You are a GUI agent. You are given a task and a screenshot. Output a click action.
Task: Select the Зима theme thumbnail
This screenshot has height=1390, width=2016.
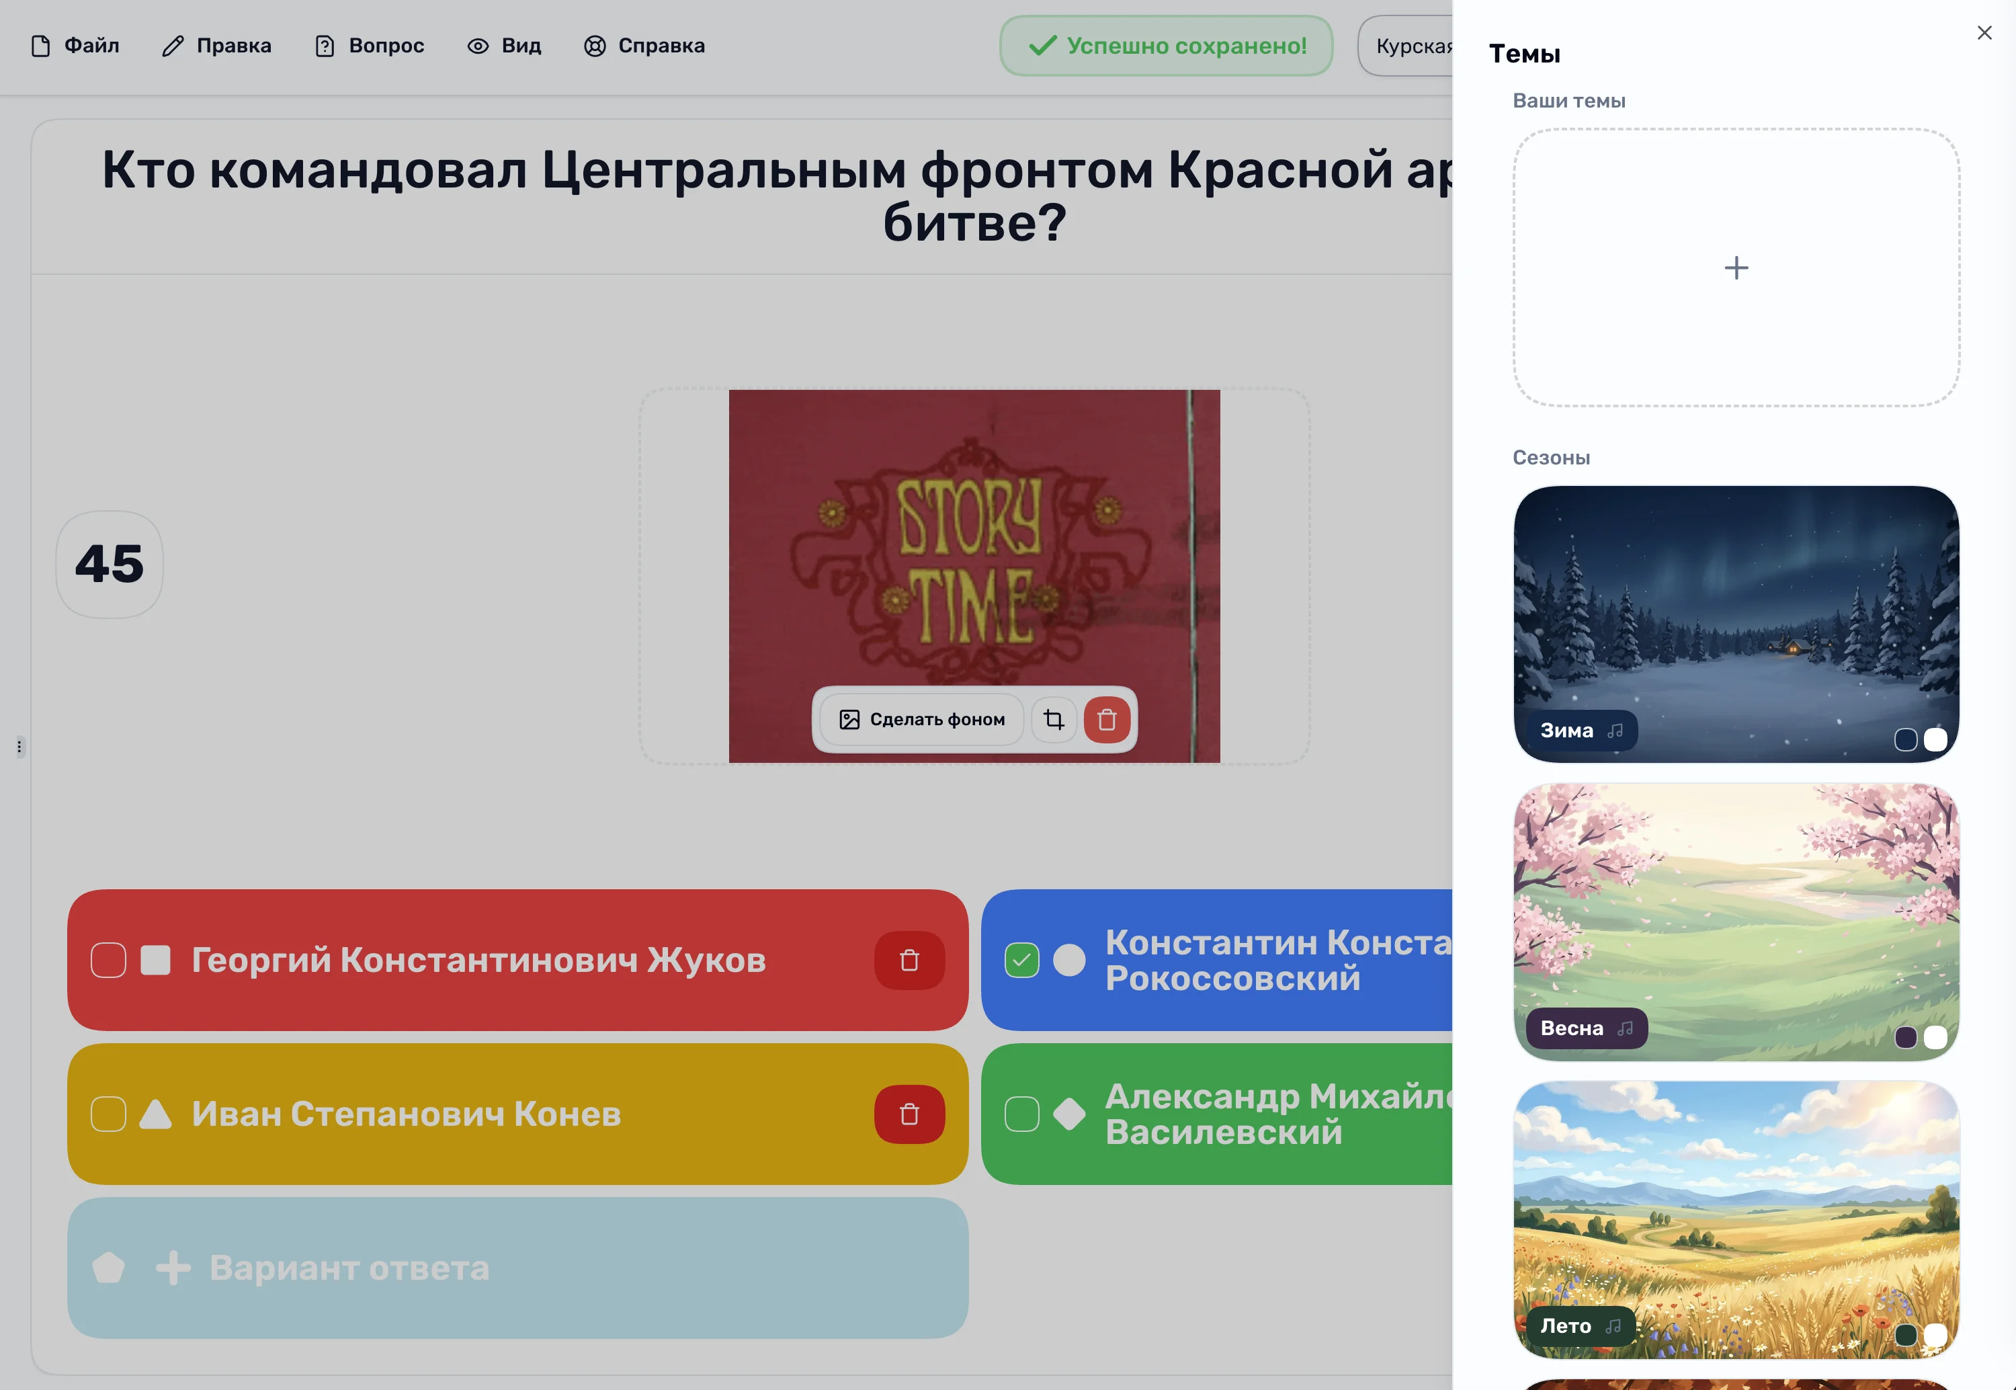coord(1736,624)
